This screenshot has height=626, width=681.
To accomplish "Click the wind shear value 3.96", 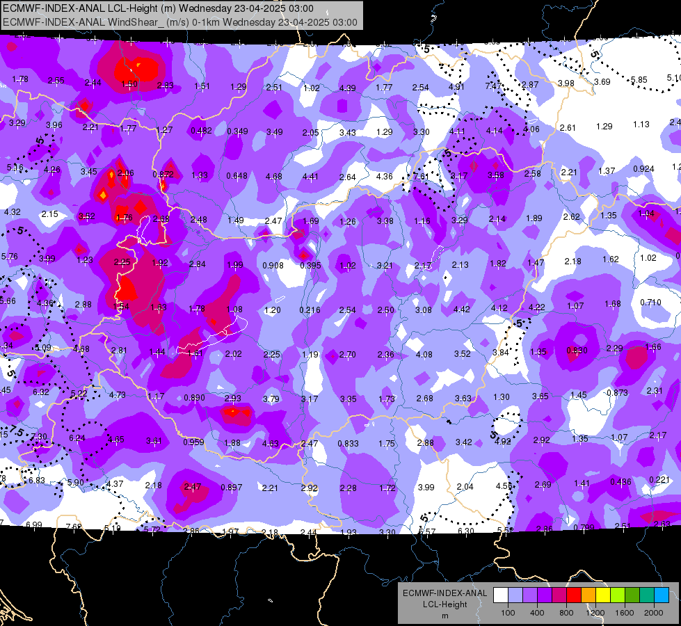I will [54, 125].
